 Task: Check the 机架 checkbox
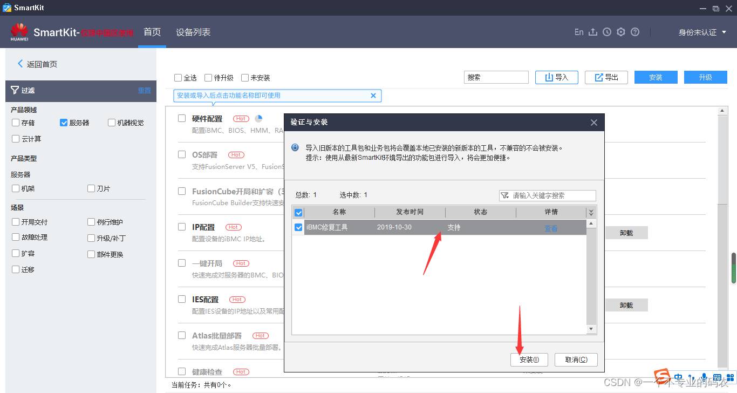[16, 188]
